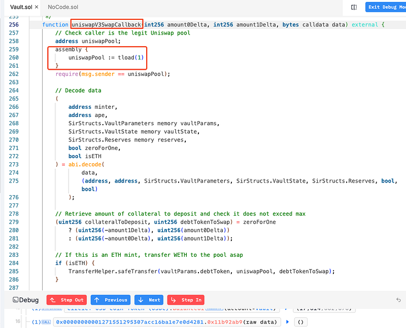Select the Vault.sol file tab
406x328 pixels.
click(19, 7)
